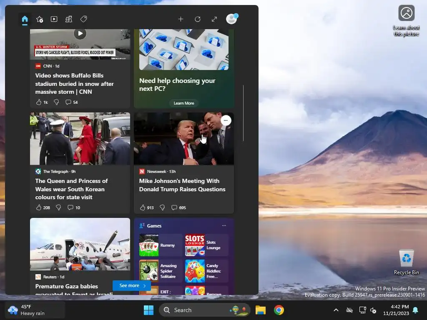This screenshot has height=320, width=427.
Task: Open Mike Johnson's Meeting With Trump headline
Action: click(x=182, y=185)
